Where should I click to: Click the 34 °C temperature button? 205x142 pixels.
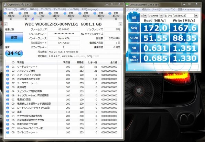[14, 53]
